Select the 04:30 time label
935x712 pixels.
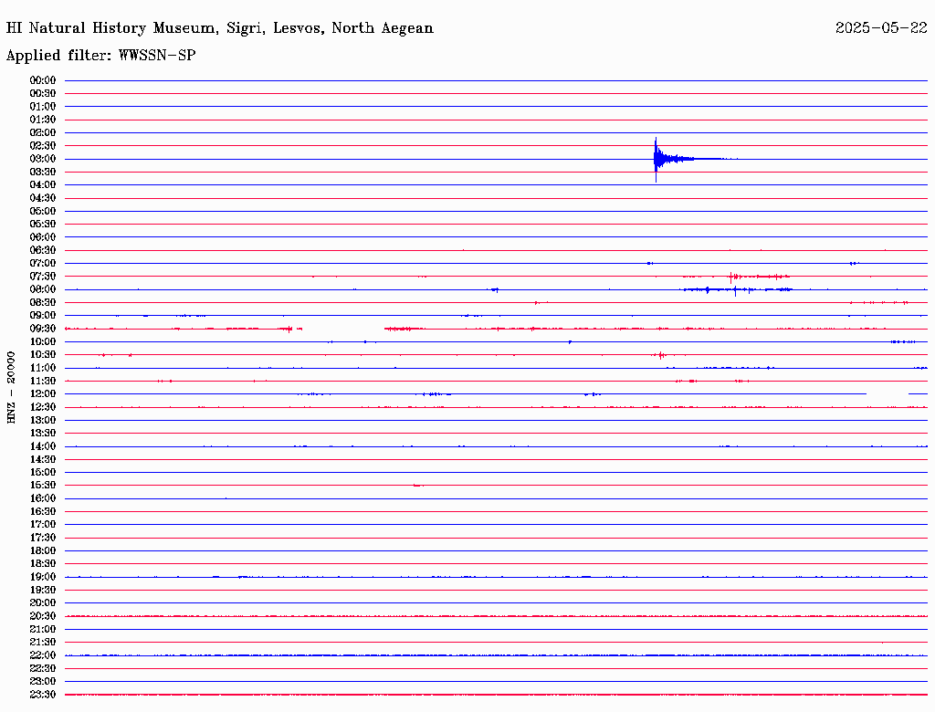click(43, 198)
